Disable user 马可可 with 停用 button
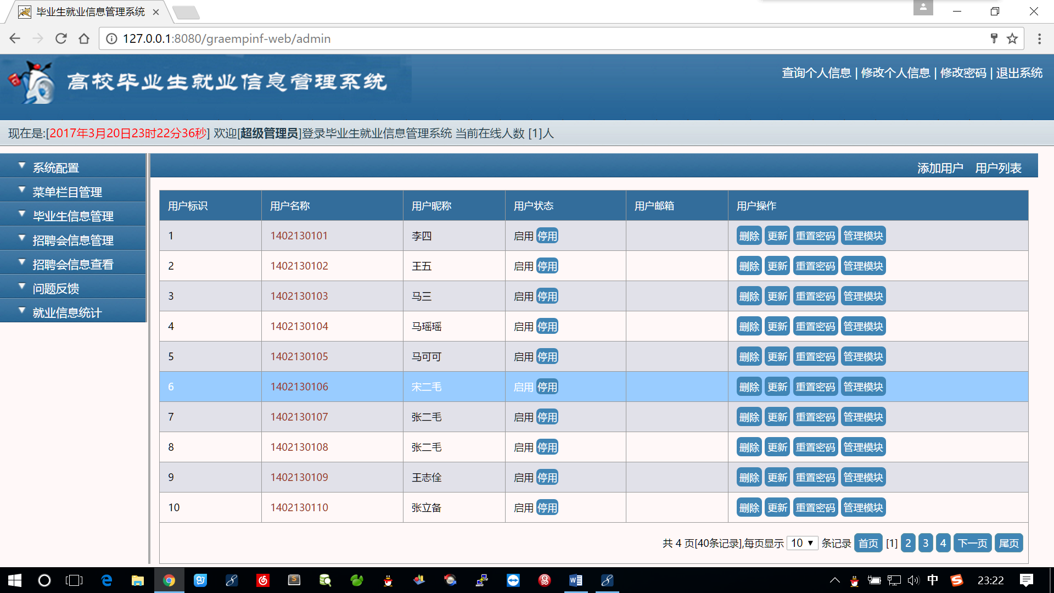1054x593 pixels. coord(547,357)
